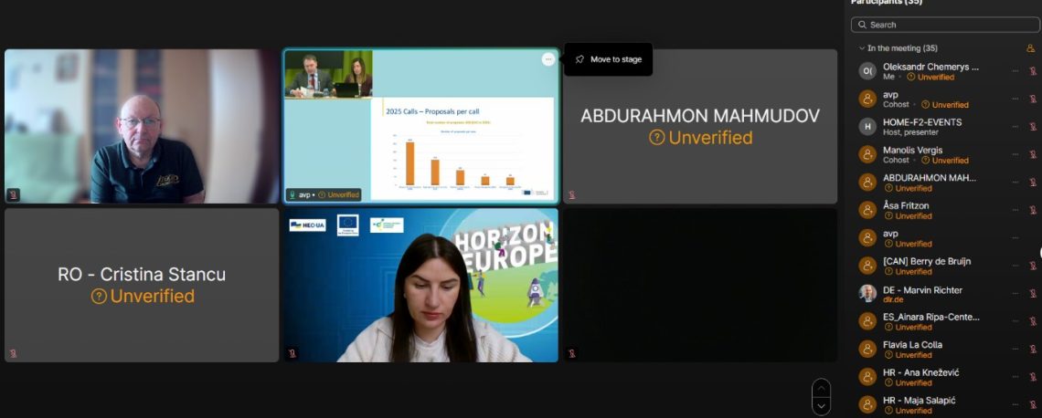Select DE - Marvin Richter avatar
The height and width of the screenshot is (418, 1042).
[867, 293]
